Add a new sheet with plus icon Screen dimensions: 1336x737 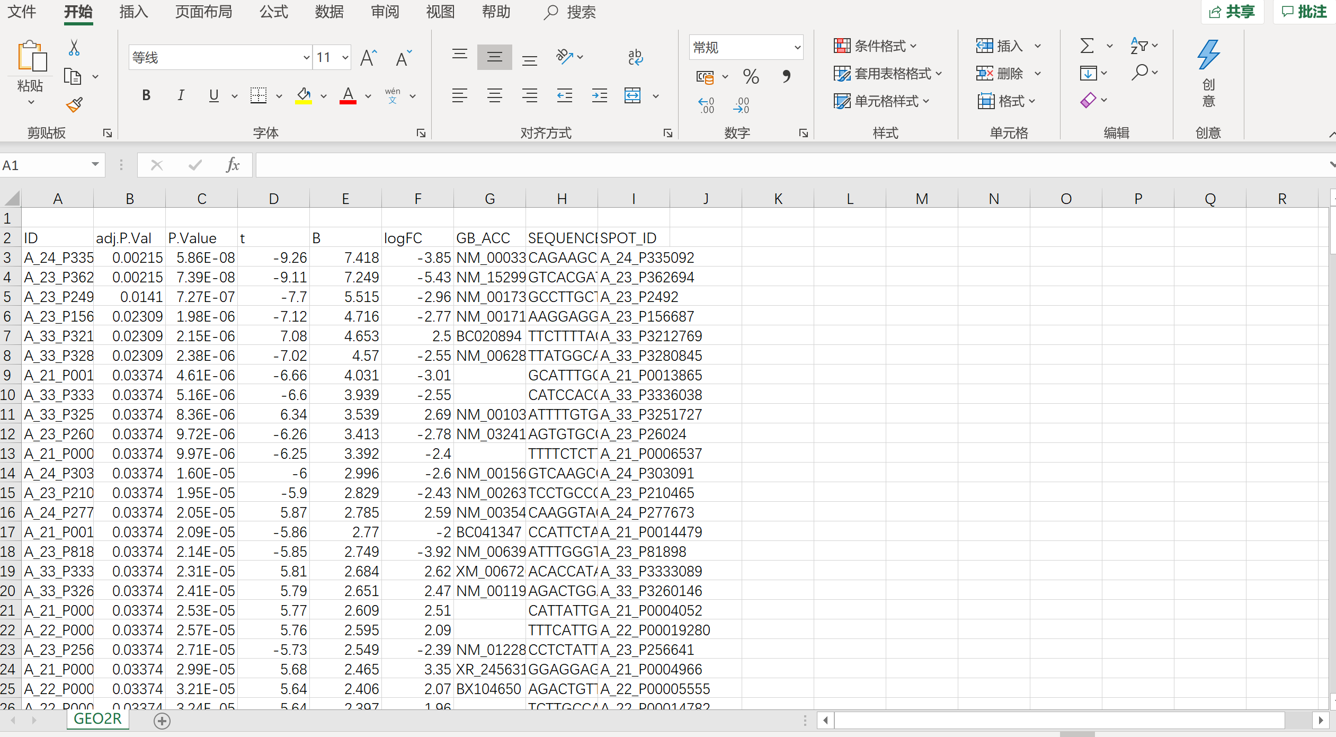tap(162, 721)
